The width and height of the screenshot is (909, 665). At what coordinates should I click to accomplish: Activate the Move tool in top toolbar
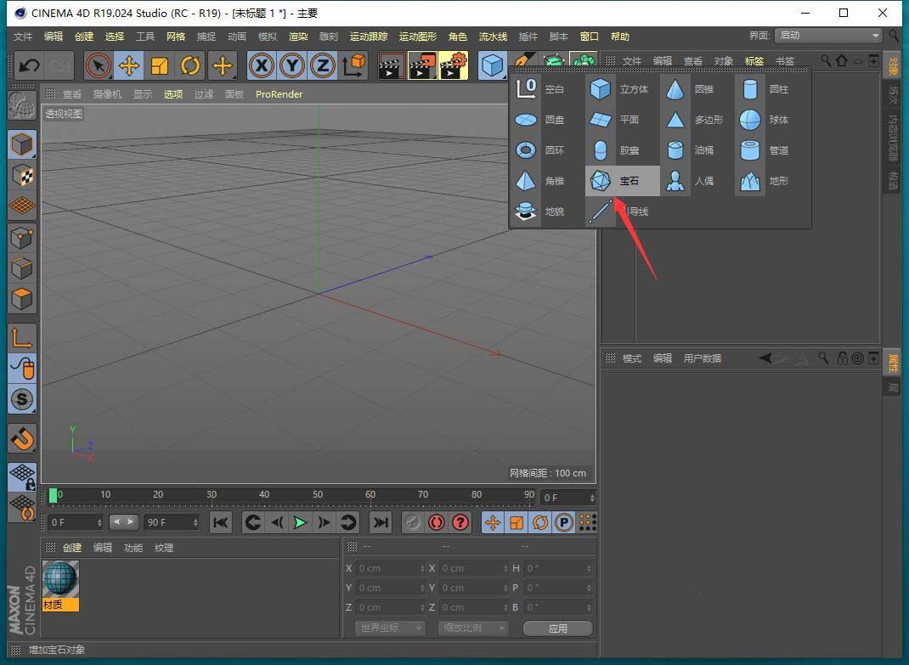(x=128, y=65)
